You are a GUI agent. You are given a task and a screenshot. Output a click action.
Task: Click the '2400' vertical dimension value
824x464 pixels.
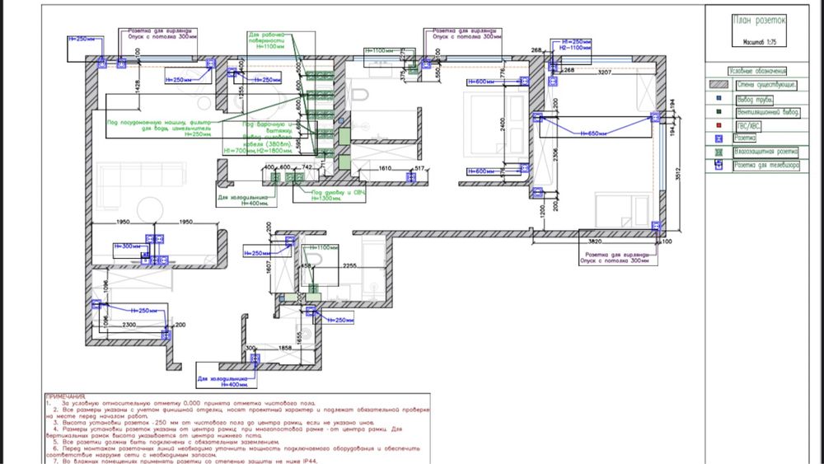point(503,125)
